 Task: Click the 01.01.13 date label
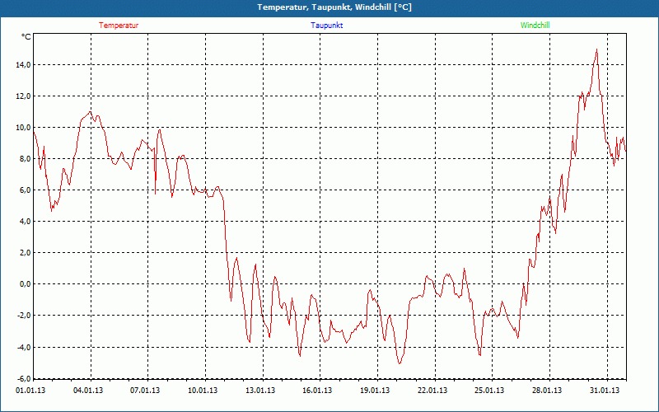point(30,391)
